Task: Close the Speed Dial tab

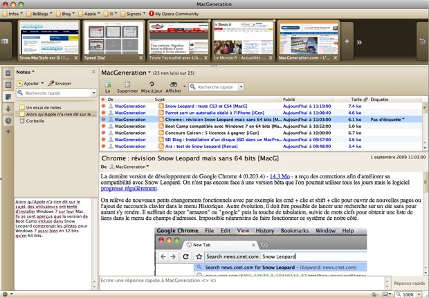Action: [x=140, y=57]
